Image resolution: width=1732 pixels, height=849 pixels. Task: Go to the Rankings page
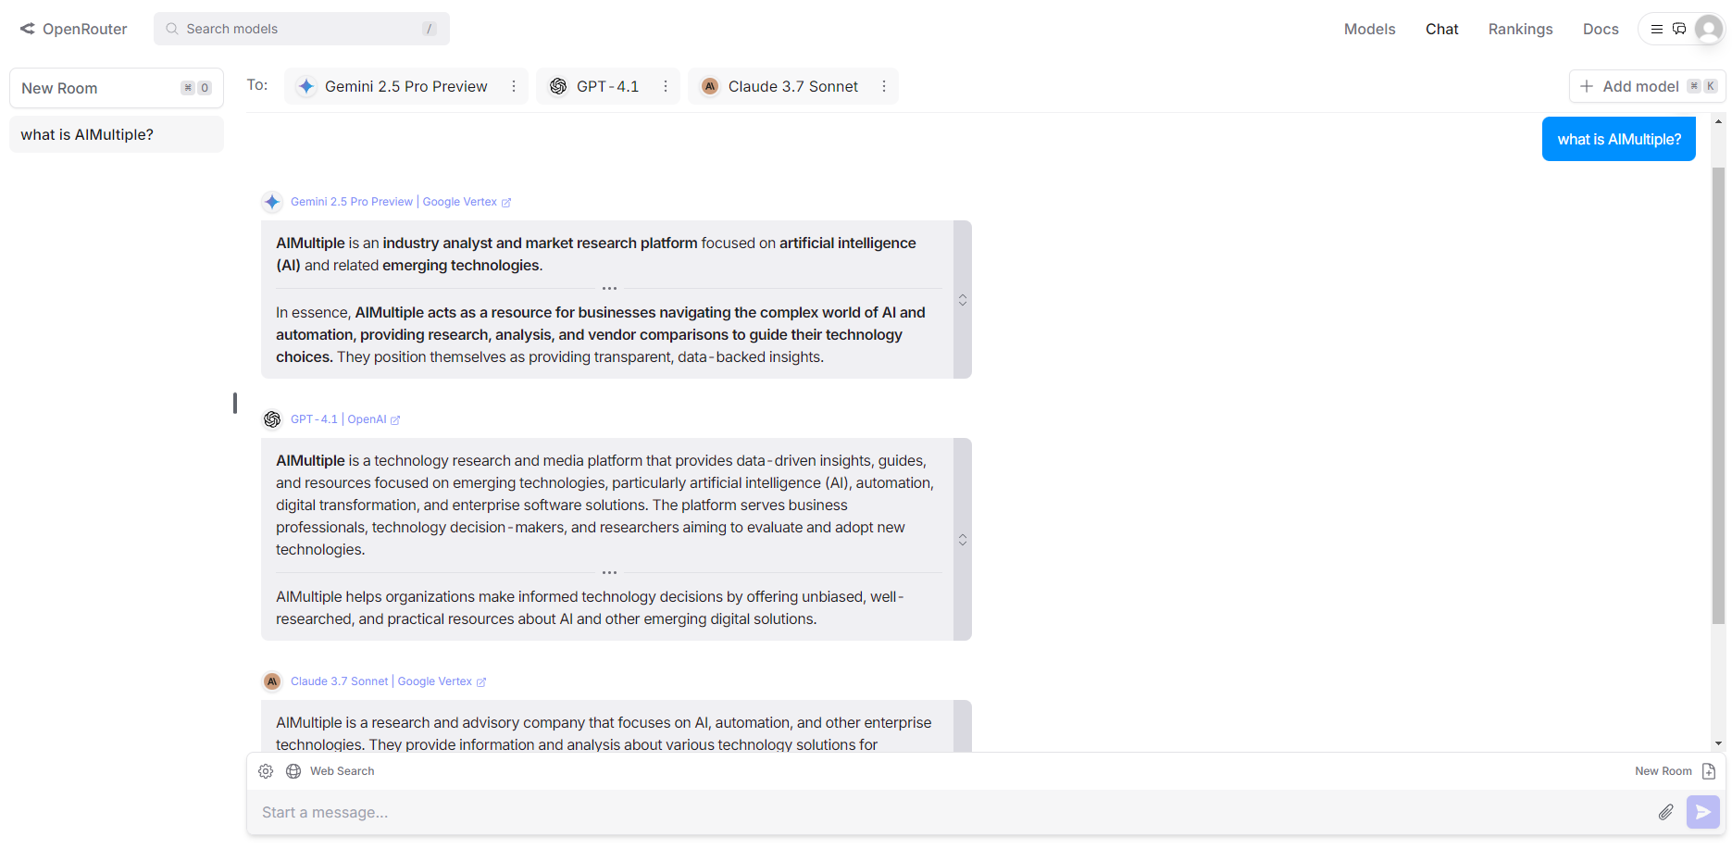[x=1520, y=29]
